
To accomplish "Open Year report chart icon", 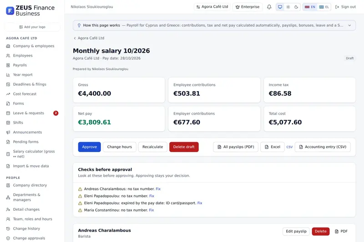I will pos(8,75).
